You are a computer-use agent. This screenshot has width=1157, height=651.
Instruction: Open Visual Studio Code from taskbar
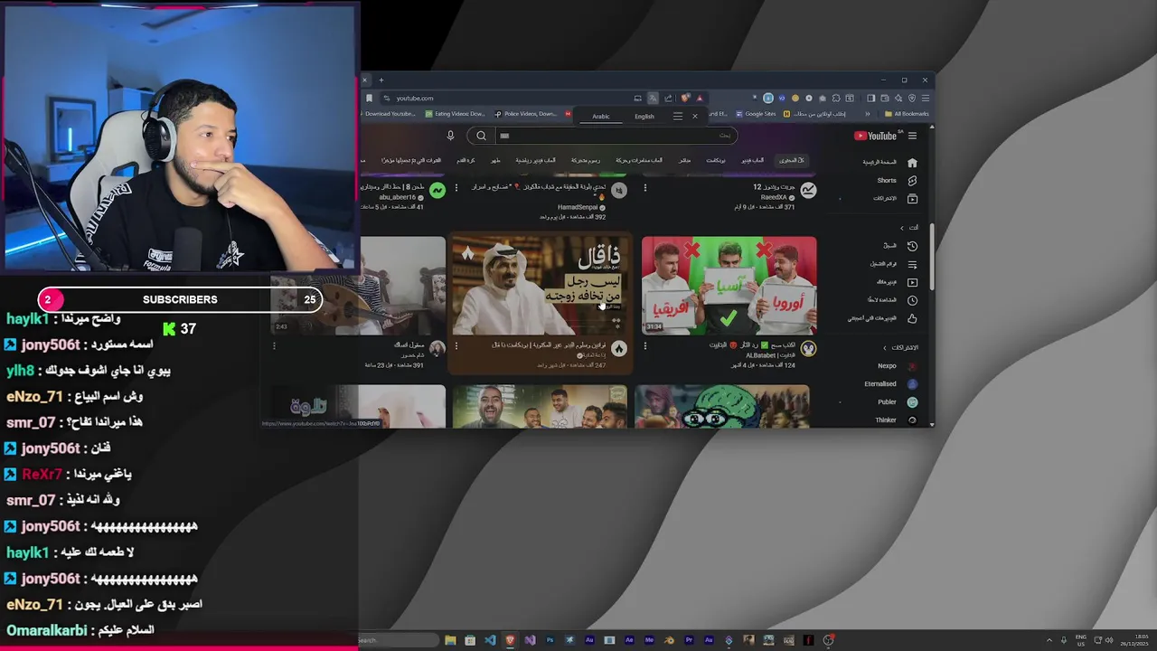pos(490,640)
